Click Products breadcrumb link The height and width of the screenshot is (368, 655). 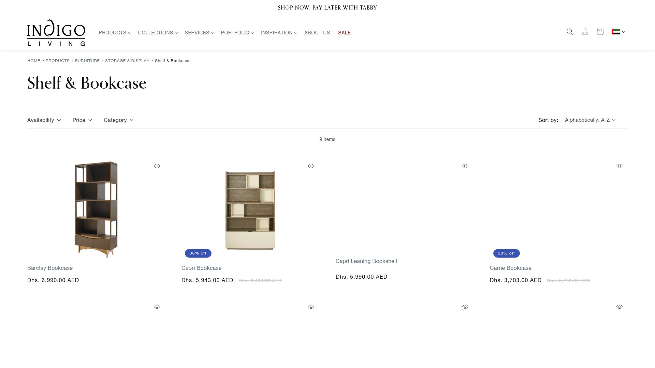(x=58, y=61)
